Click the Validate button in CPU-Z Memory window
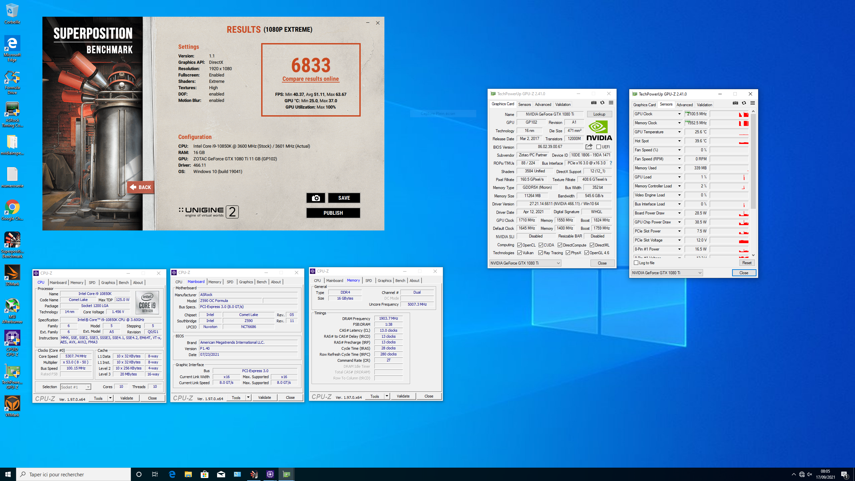 click(403, 396)
